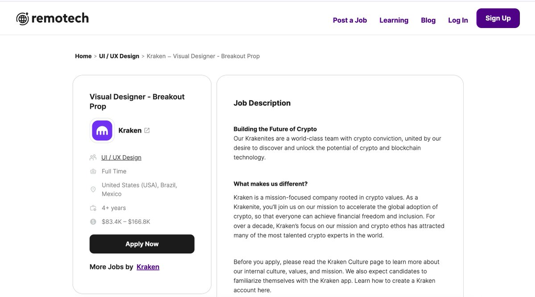This screenshot has height=297, width=535.
Task: Click the What makes us different? heading
Action: click(271, 184)
